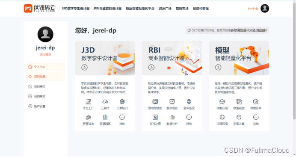The height and width of the screenshot is (157, 296).
Task: Select the 模型压缩 model compression icon
Action: [x=222, y=102]
